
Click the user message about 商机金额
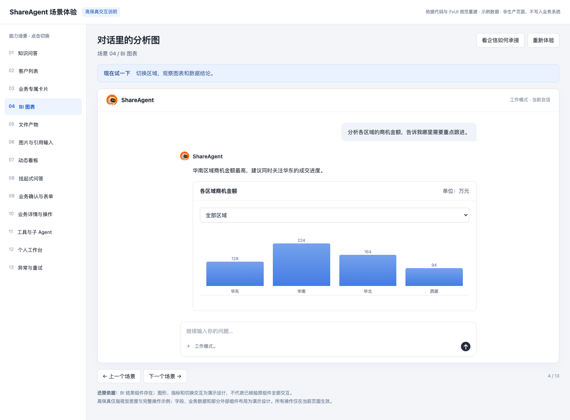[x=408, y=132]
